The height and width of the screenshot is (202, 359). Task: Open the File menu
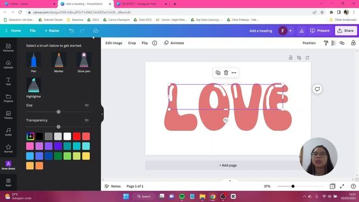(33, 30)
